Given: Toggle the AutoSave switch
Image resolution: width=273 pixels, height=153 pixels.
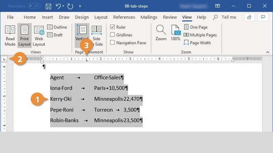Looking at the screenshot, I should coord(34,6).
